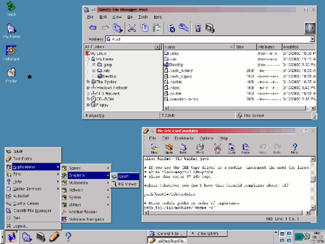This screenshot has height=244, width=325.
Task: Switch to conf.modules editor taskbar button
Action: (x=167, y=240)
